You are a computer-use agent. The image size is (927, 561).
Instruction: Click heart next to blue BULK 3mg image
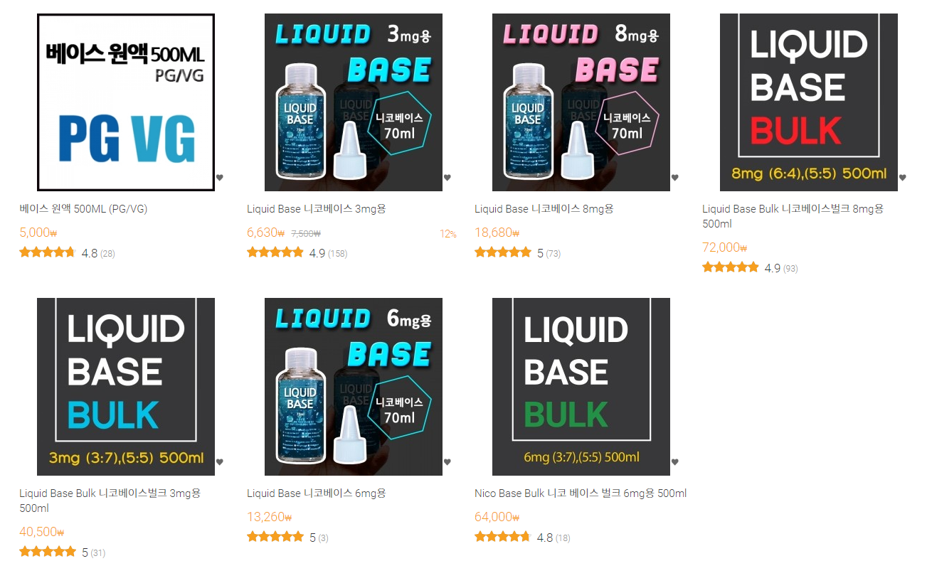(220, 462)
